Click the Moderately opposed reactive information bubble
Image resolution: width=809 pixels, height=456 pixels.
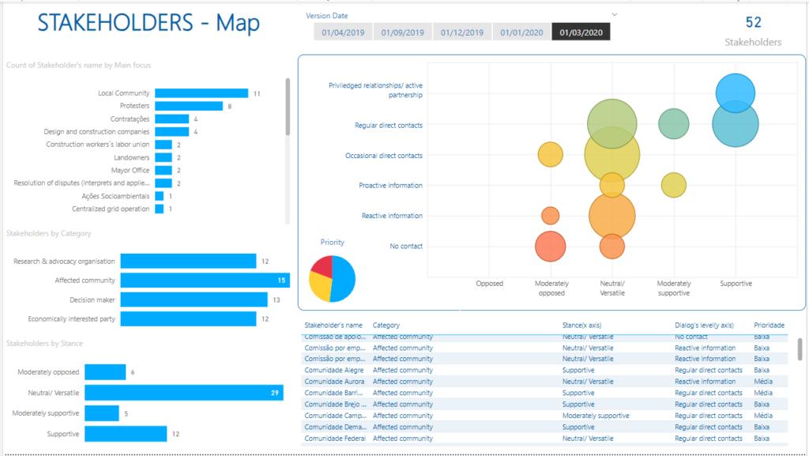point(551,216)
